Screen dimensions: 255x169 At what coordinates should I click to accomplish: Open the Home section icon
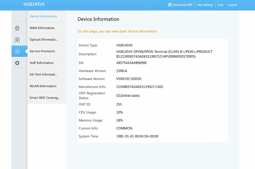coord(17,28)
